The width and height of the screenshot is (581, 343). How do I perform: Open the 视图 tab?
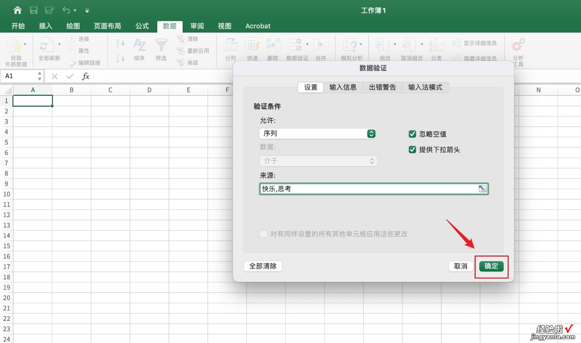tap(224, 26)
